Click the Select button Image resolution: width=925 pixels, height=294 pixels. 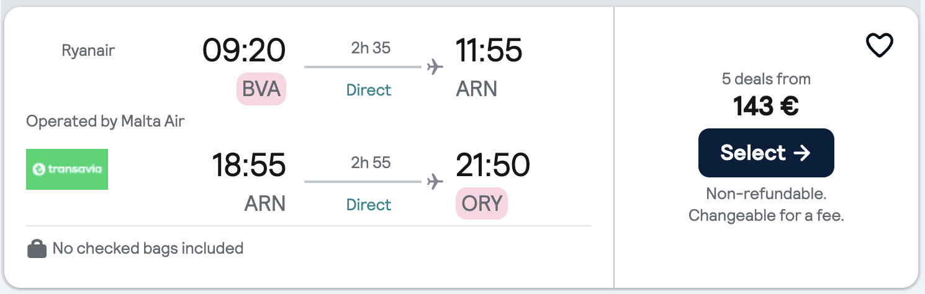[765, 153]
